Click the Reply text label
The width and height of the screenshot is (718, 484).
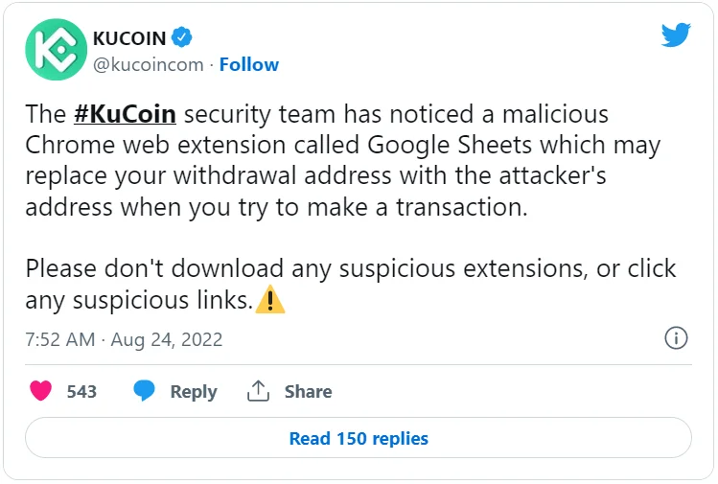click(193, 391)
